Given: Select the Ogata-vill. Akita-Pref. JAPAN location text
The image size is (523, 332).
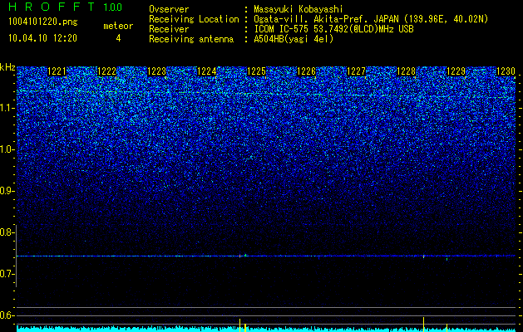Looking at the screenshot, I should tap(371, 19).
